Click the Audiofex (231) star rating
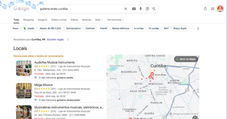 [44, 66]
